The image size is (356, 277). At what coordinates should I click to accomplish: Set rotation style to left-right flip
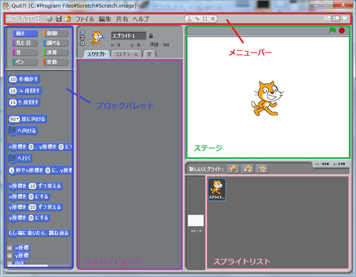[x=82, y=38]
